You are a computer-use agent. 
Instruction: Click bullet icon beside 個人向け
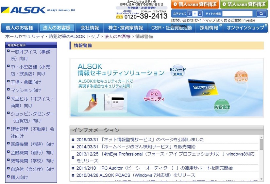tap(8, 176)
